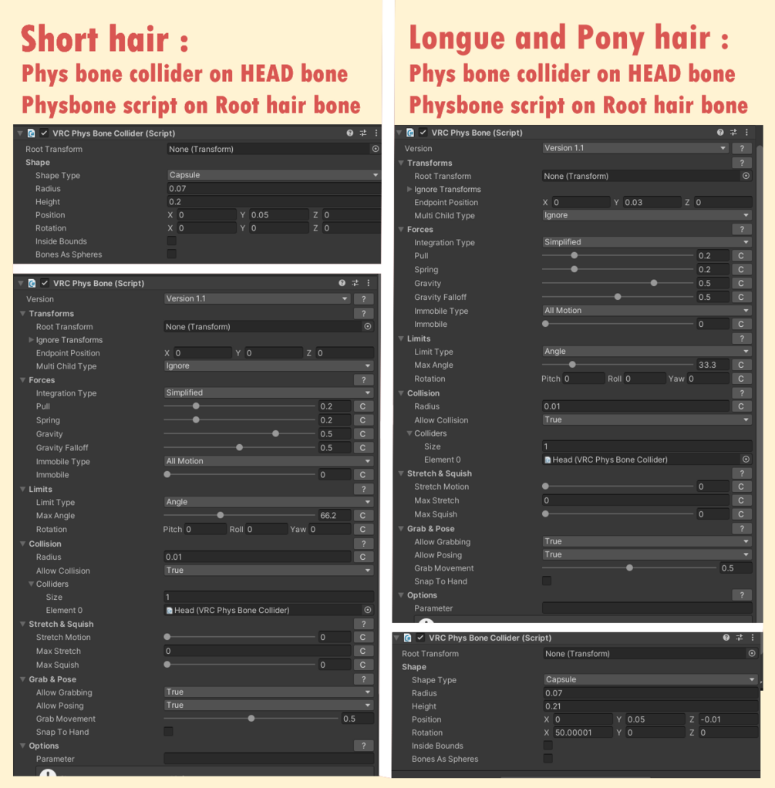Enable Inside Bounds on short hair collider
775x788 pixels.
172,241
